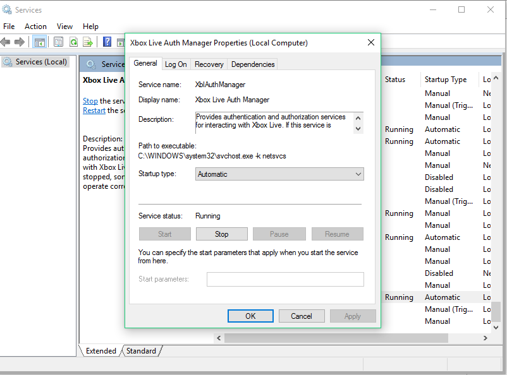Image resolution: width=507 pixels, height=375 pixels.
Task: Maximize the Services window
Action: (461, 9)
